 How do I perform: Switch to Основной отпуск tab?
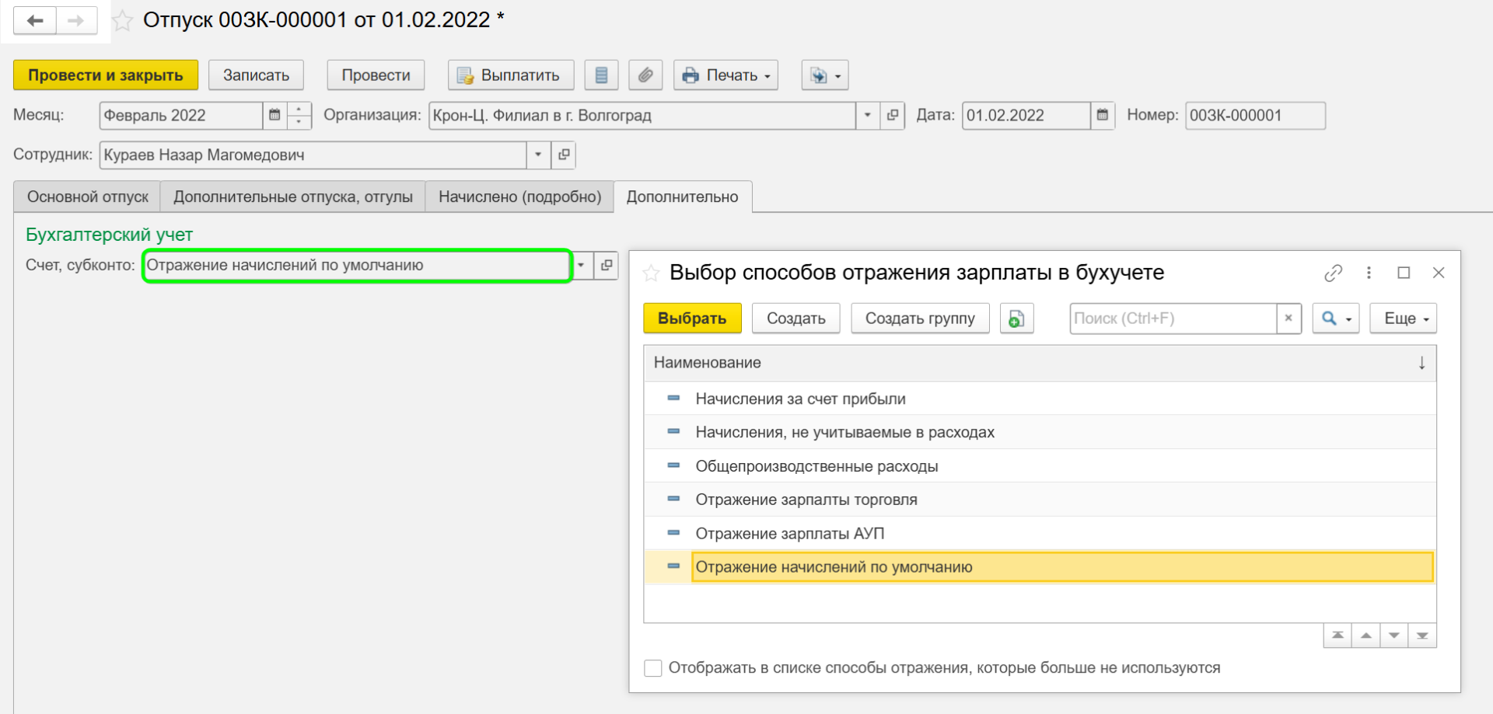point(87,197)
